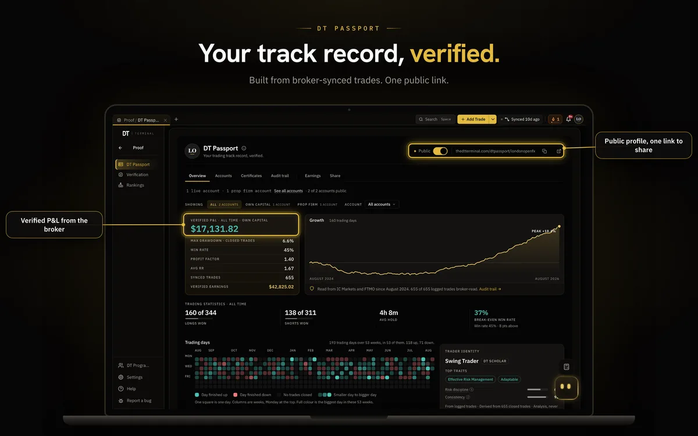Screen dimensions: 698x436
Task: Click the DT Terminal logo
Action: tap(138, 133)
